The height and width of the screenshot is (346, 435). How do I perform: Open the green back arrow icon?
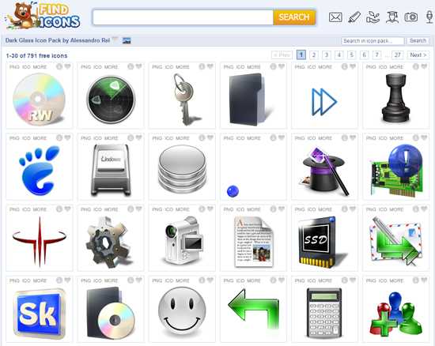pos(253,307)
